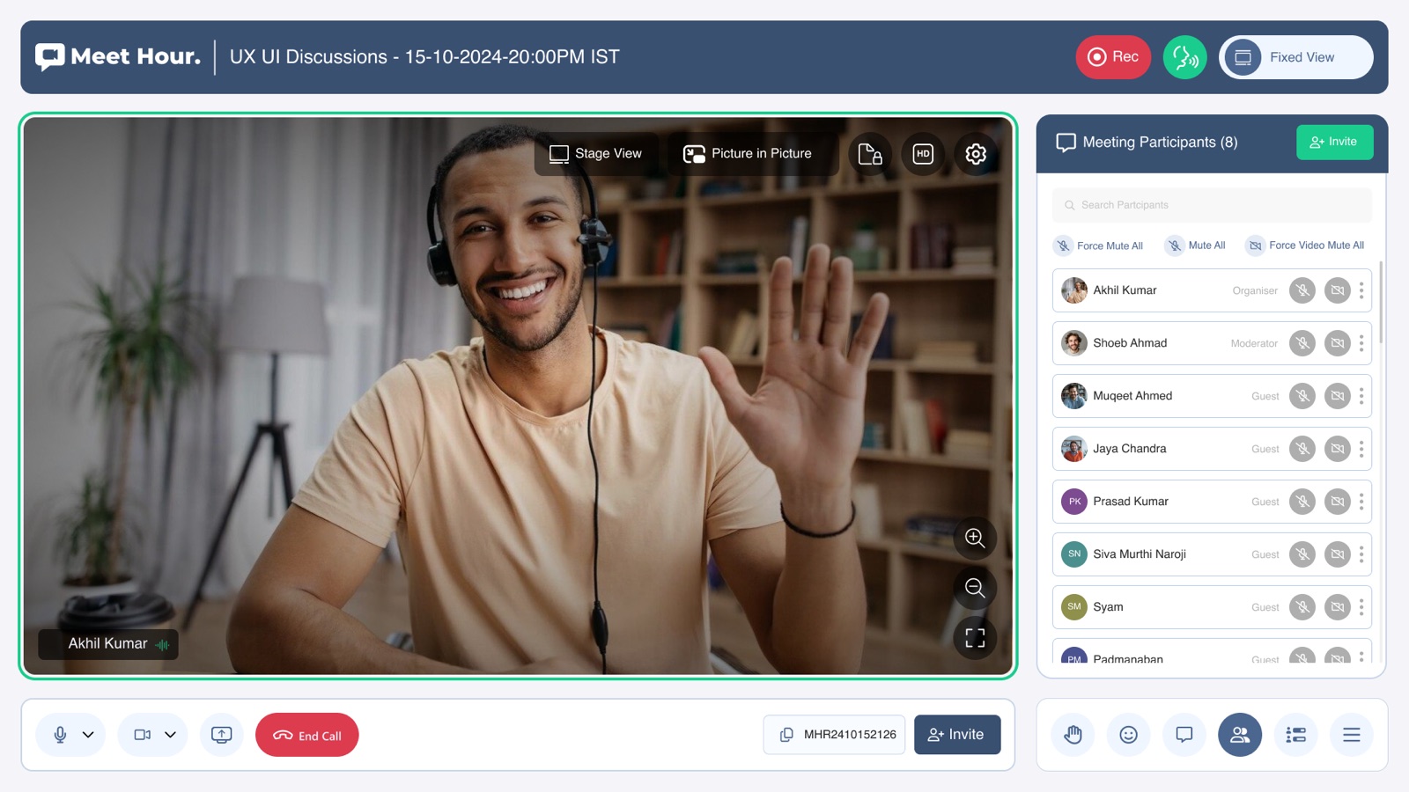Switch to Stage View
This screenshot has width=1409, height=792.
tap(596, 154)
